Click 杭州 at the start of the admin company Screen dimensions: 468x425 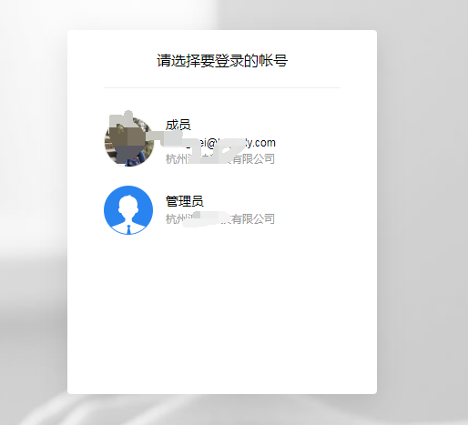point(177,218)
